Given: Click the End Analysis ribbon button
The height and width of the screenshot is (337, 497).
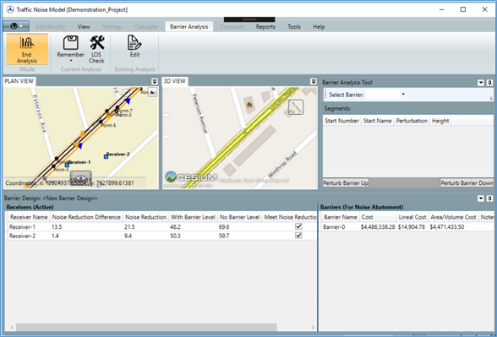Looking at the screenshot, I should click(27, 49).
